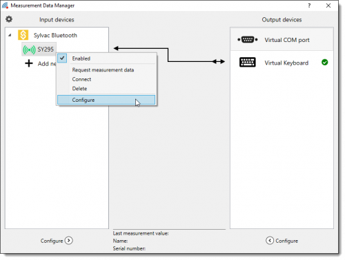Click the right-arrow circle next to input Configure

(69, 241)
